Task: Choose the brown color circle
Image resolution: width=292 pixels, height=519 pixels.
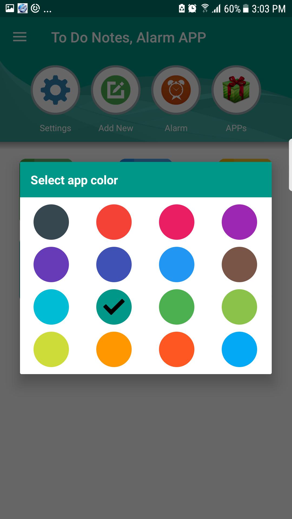Action: click(x=239, y=264)
